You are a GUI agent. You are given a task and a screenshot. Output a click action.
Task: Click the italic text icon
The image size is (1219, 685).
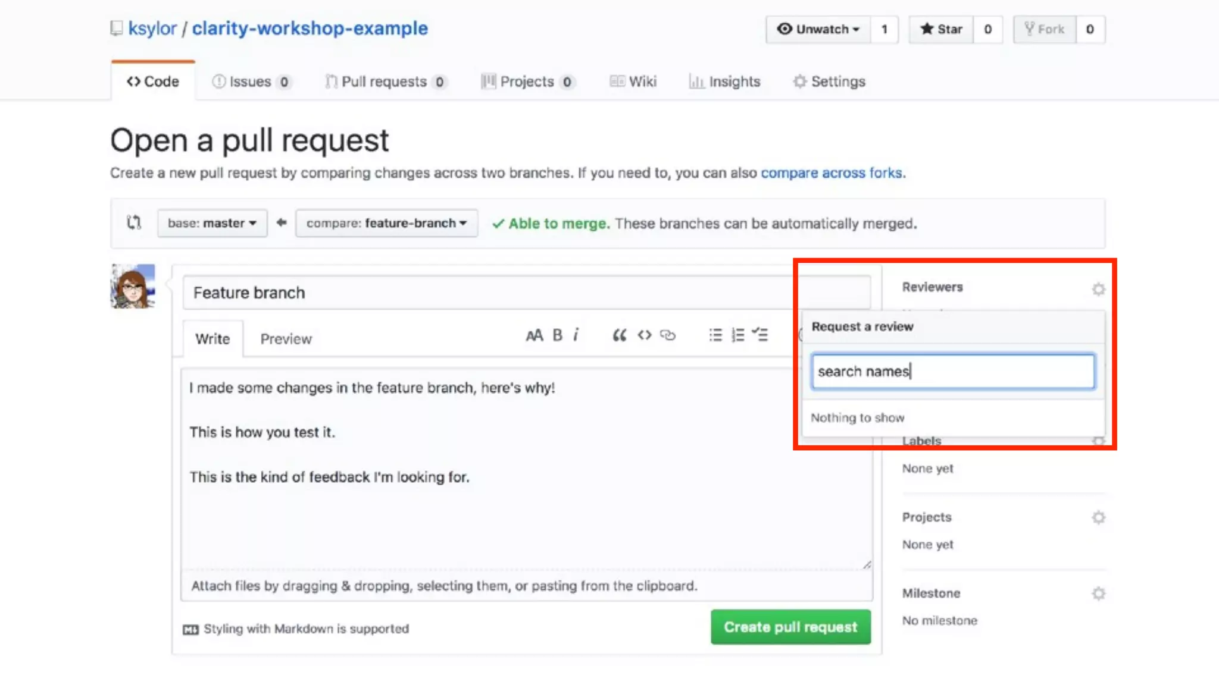coord(576,335)
